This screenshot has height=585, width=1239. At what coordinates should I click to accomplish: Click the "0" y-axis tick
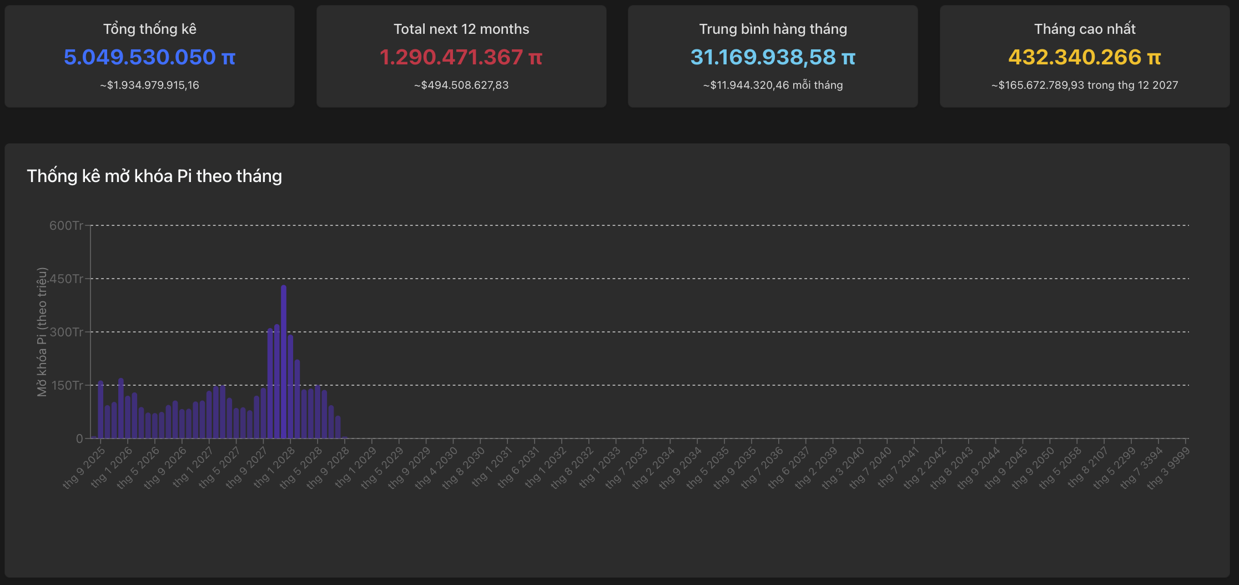(79, 438)
